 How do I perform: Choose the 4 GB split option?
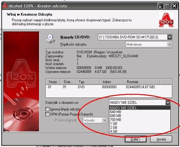(140, 131)
